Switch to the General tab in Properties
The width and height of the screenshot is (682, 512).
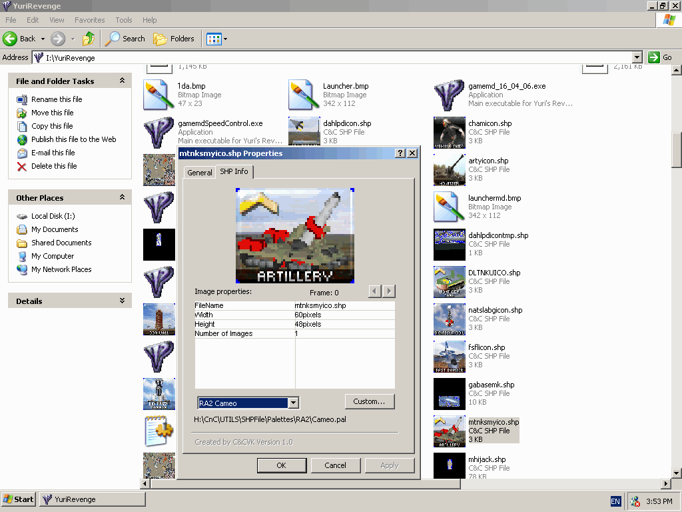[200, 173]
